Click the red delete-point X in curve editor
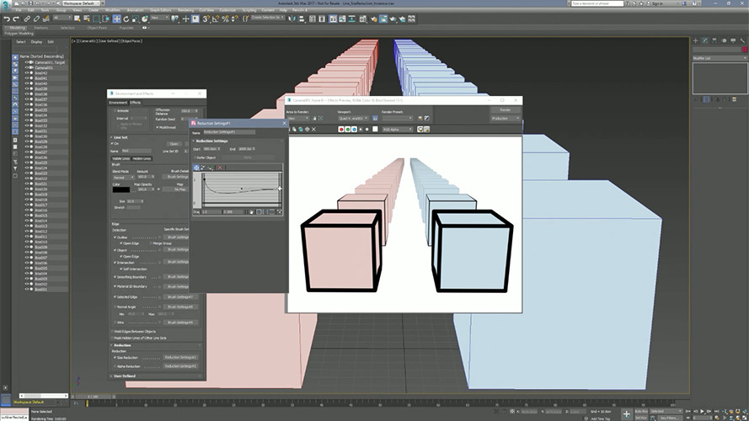 [220, 168]
